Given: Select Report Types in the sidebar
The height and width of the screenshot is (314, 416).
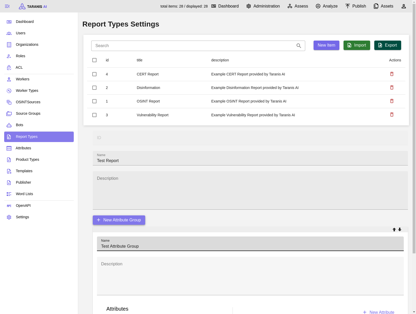Looking at the screenshot, I should tap(39, 137).
